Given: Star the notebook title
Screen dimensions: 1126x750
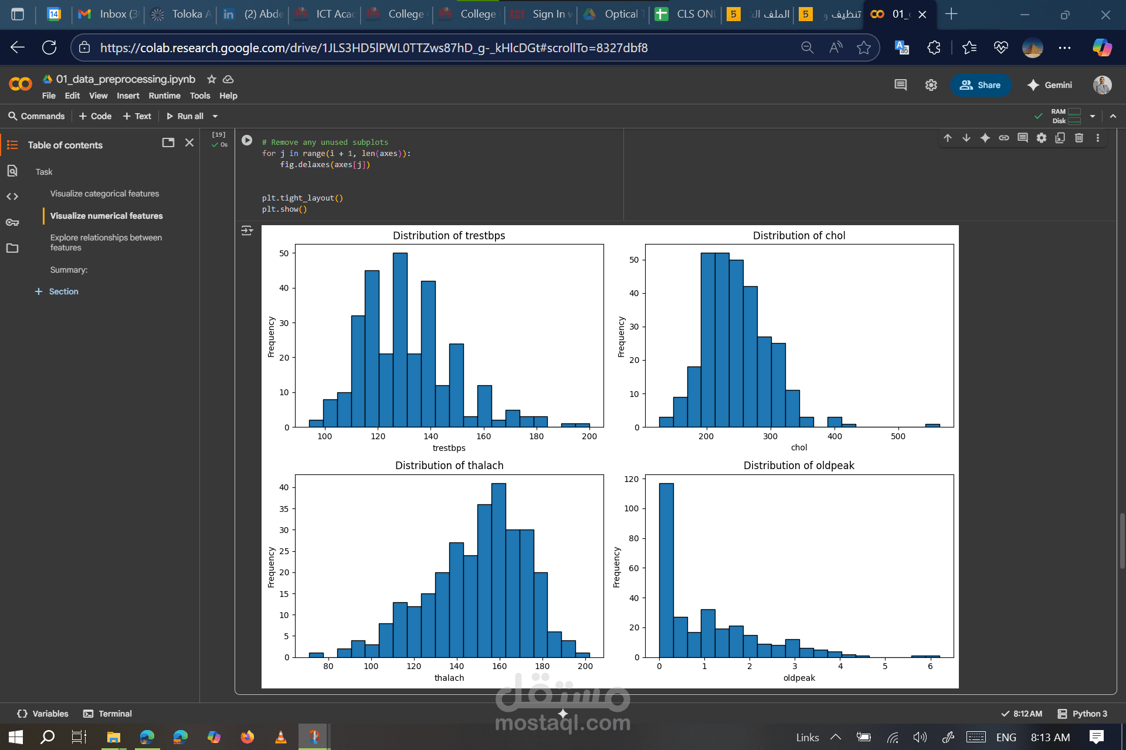Looking at the screenshot, I should pyautogui.click(x=212, y=79).
